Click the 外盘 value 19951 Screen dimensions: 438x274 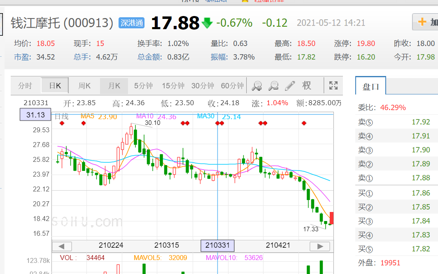390,262
